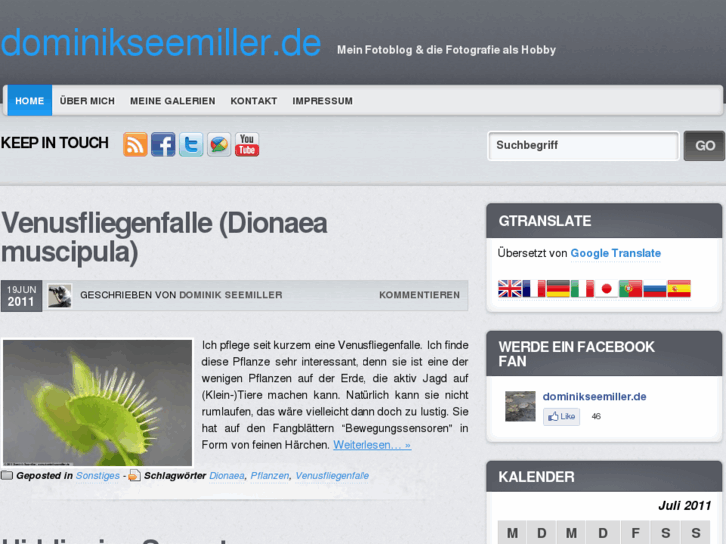726x544 pixels.
Task: Click the dominikseemiller.de site title
Action: 160,43
